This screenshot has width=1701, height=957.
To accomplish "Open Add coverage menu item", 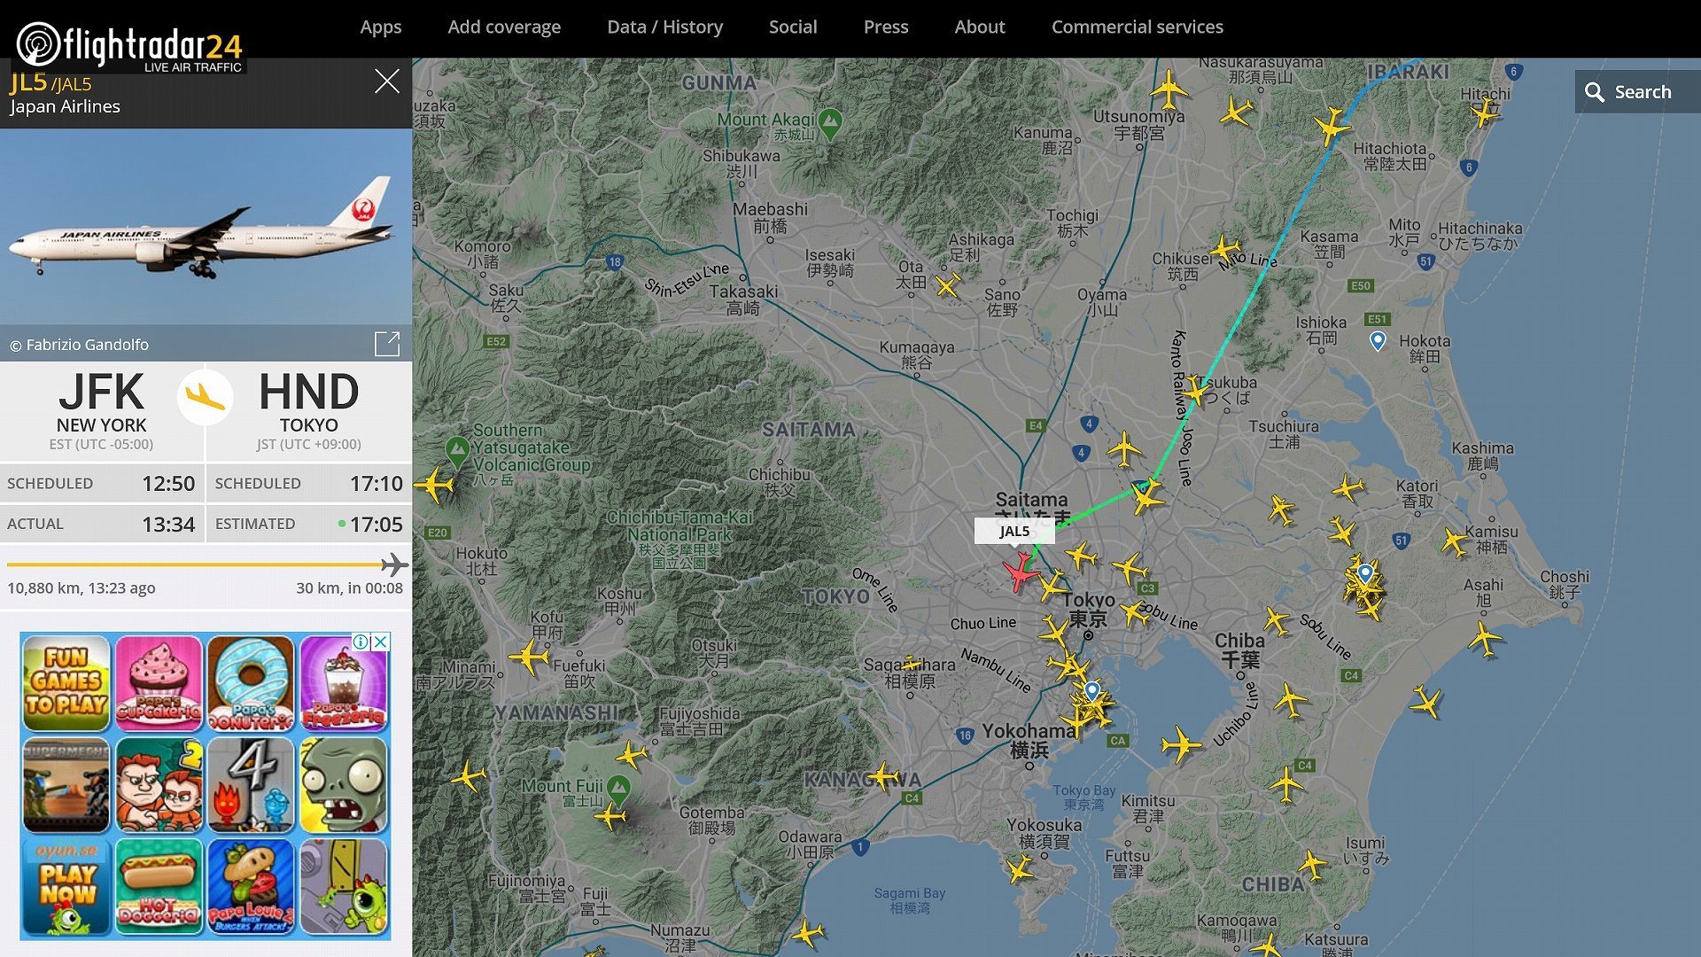I will (504, 27).
